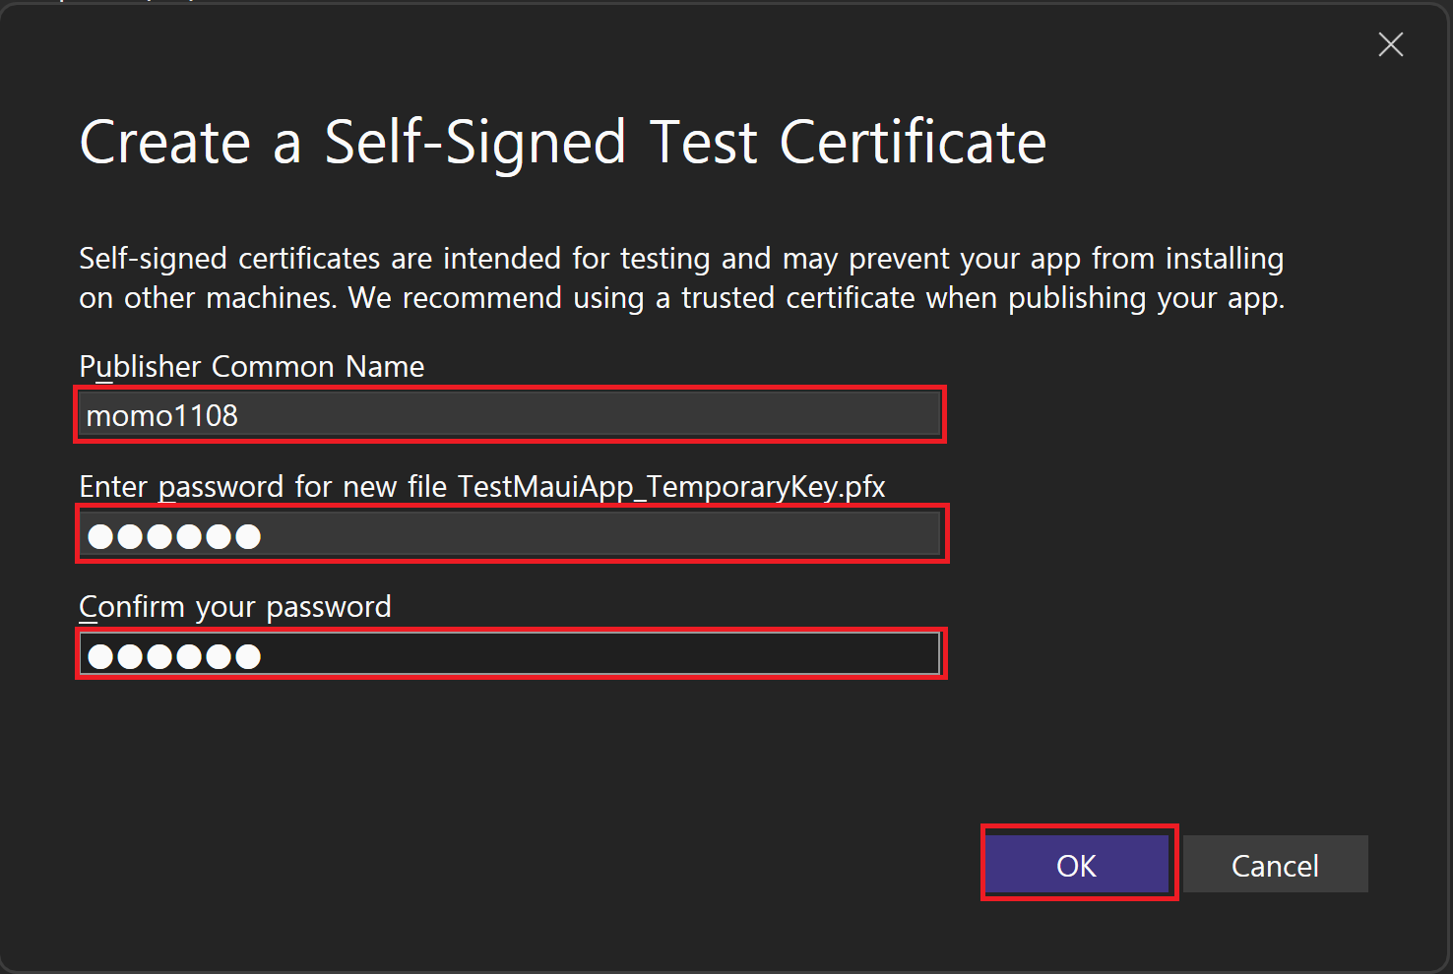
Task: Click the masked dots in the new password field
Action: tap(174, 536)
